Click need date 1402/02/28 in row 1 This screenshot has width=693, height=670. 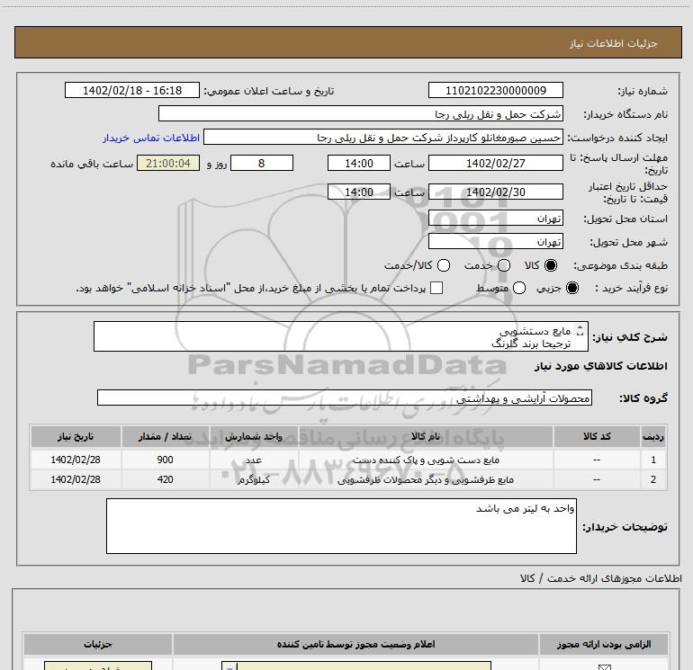pyautogui.click(x=76, y=460)
